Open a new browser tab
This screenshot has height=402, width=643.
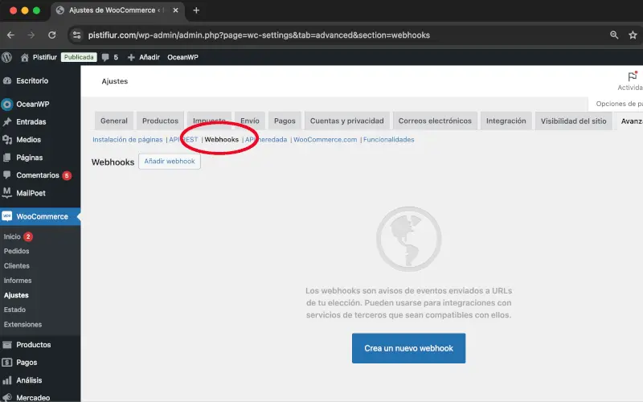pyautogui.click(x=196, y=10)
